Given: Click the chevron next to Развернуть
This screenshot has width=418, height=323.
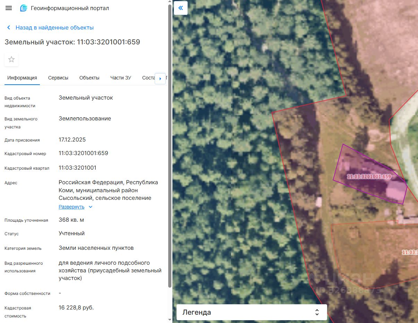Looking at the screenshot, I should 91,207.
